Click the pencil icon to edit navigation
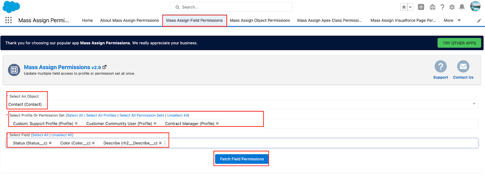This screenshot has height=181, width=485. [479, 21]
